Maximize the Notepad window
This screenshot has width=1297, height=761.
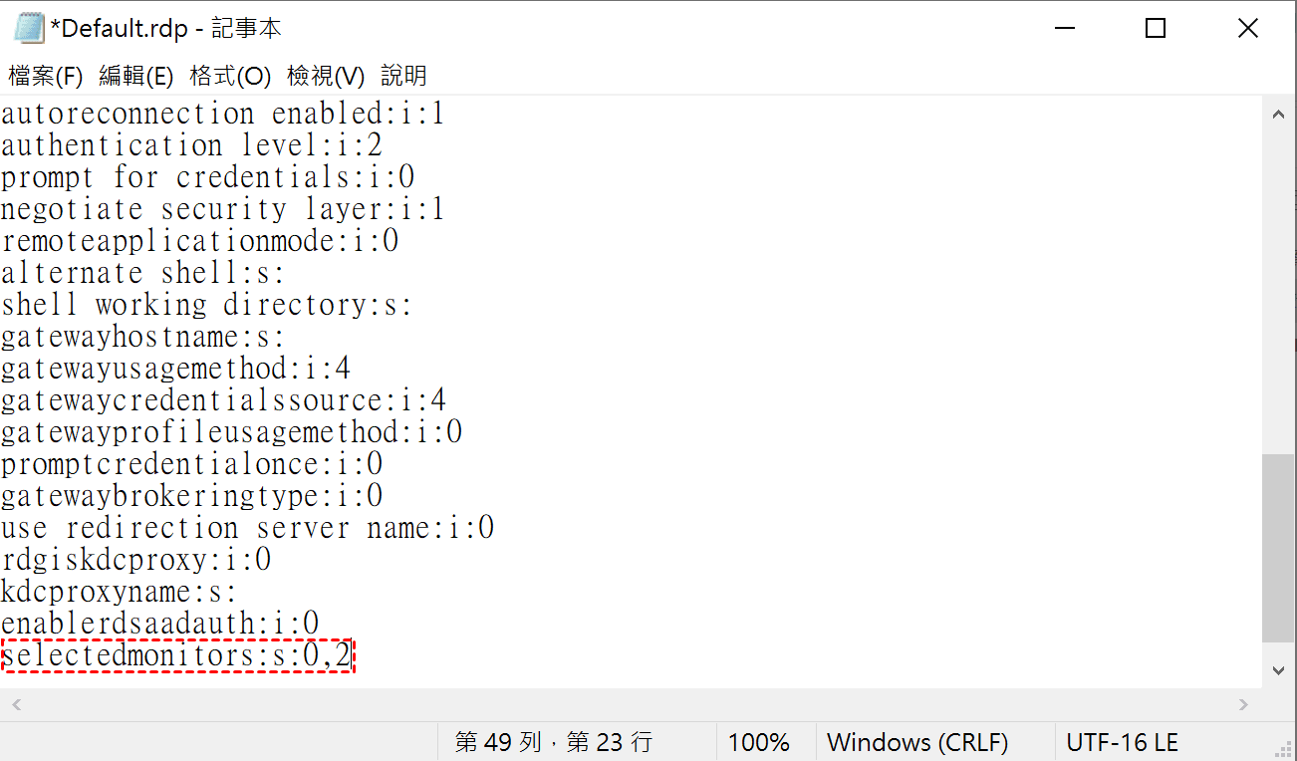1156,29
